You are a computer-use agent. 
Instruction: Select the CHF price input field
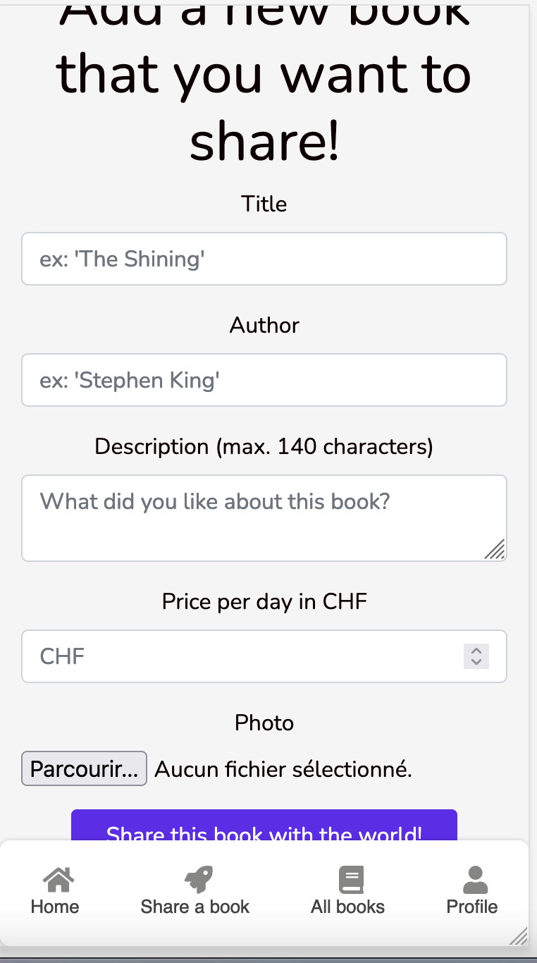(x=240, y=656)
